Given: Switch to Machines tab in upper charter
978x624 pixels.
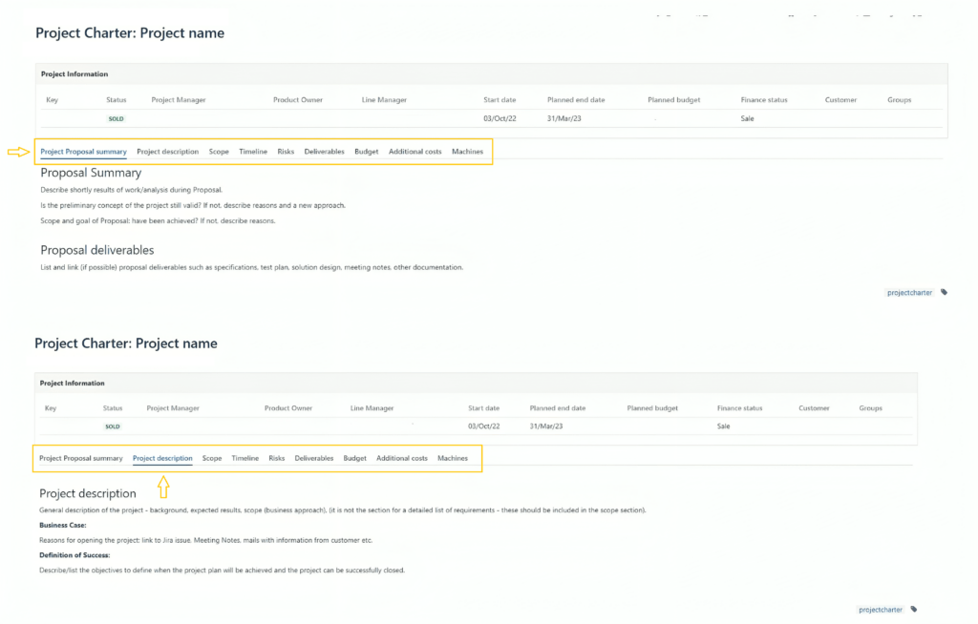Looking at the screenshot, I should coord(468,152).
